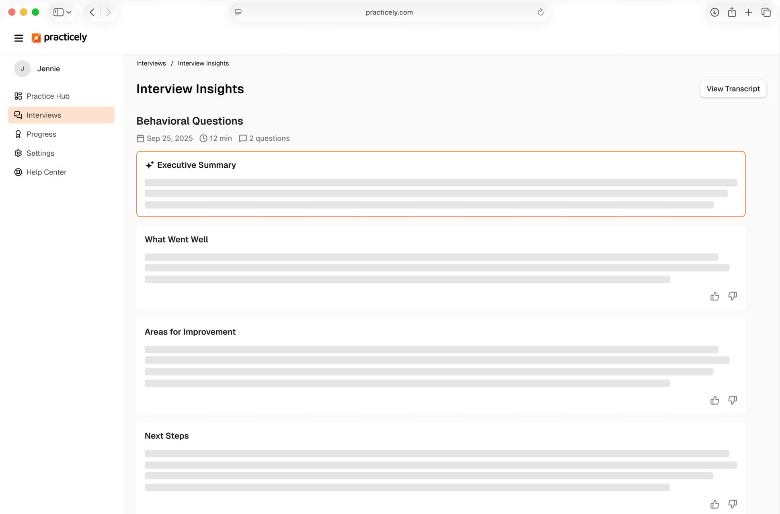Reload the page using the refresh icon
The height and width of the screenshot is (514, 780).
tap(540, 12)
